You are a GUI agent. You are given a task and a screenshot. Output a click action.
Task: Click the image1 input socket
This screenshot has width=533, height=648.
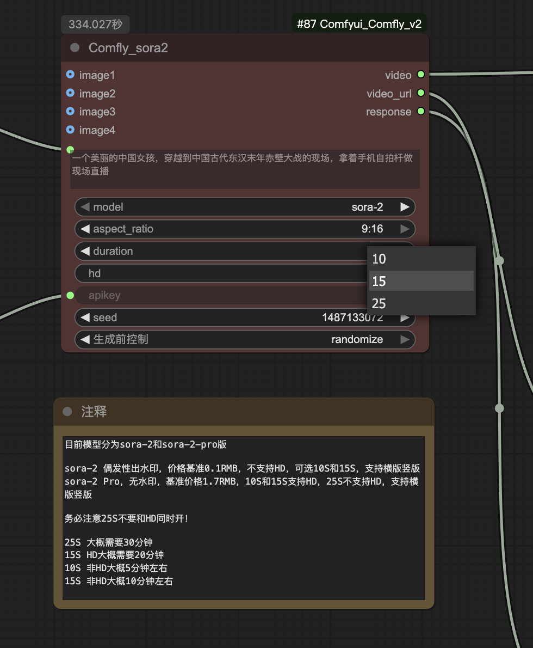(70, 75)
